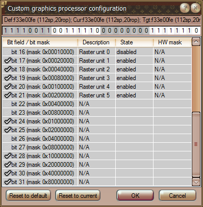Click the Cancel button
Viewport: 203px width, 207px height.
point(177,195)
